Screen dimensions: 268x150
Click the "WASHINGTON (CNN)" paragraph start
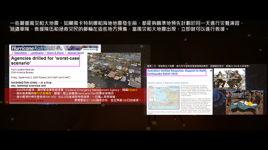(32, 84)
